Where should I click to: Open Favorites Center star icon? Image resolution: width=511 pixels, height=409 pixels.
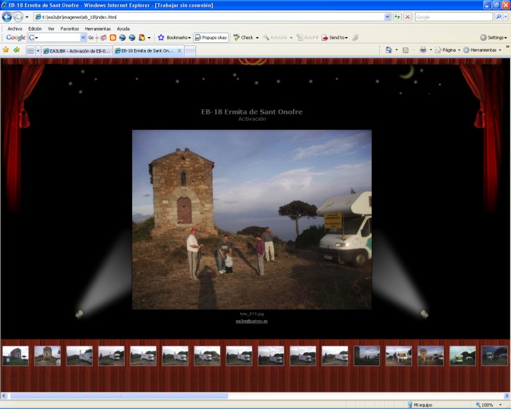pos(6,50)
